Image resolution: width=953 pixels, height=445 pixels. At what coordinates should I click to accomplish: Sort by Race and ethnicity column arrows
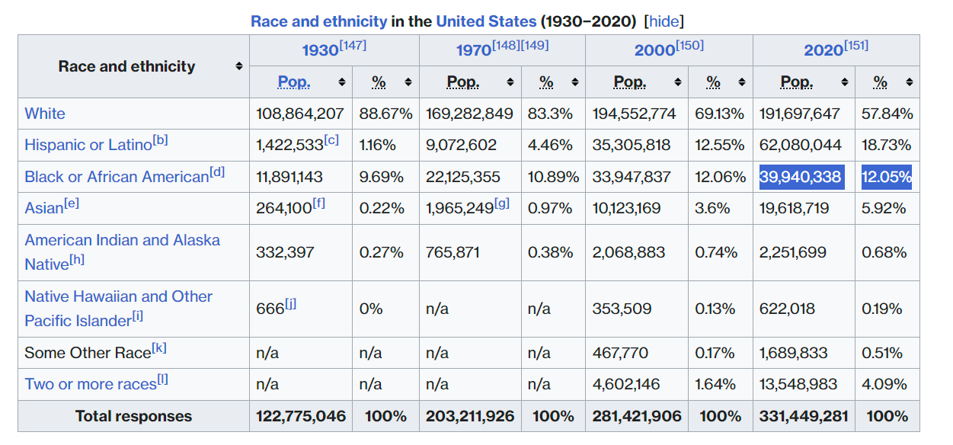pos(239,66)
